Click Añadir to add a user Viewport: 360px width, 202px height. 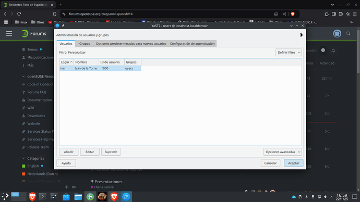coord(69,152)
